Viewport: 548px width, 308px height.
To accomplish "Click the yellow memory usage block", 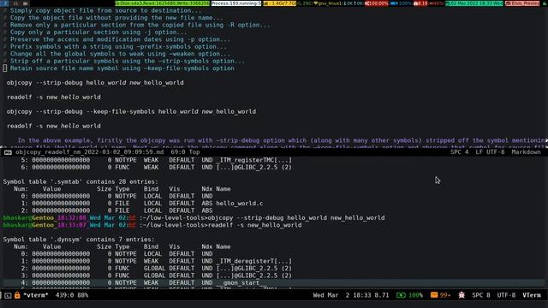I will 279,3.
